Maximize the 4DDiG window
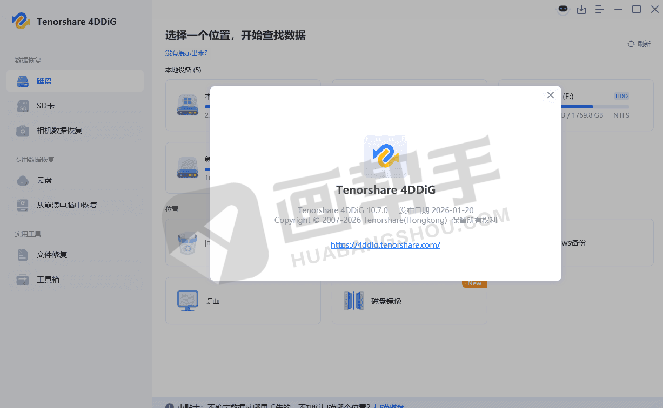Image resolution: width=663 pixels, height=408 pixels. coord(637,9)
